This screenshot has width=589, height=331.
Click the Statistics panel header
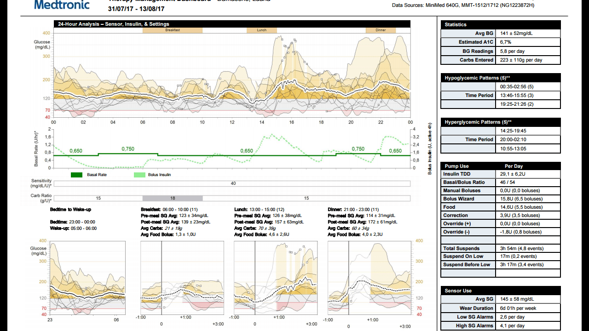501,24
